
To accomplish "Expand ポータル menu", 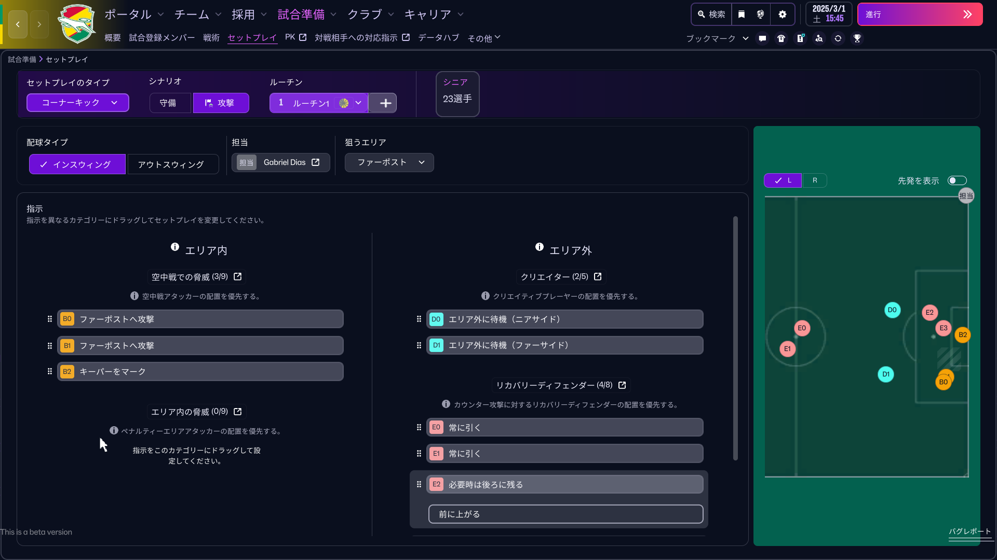I will 134,15.
